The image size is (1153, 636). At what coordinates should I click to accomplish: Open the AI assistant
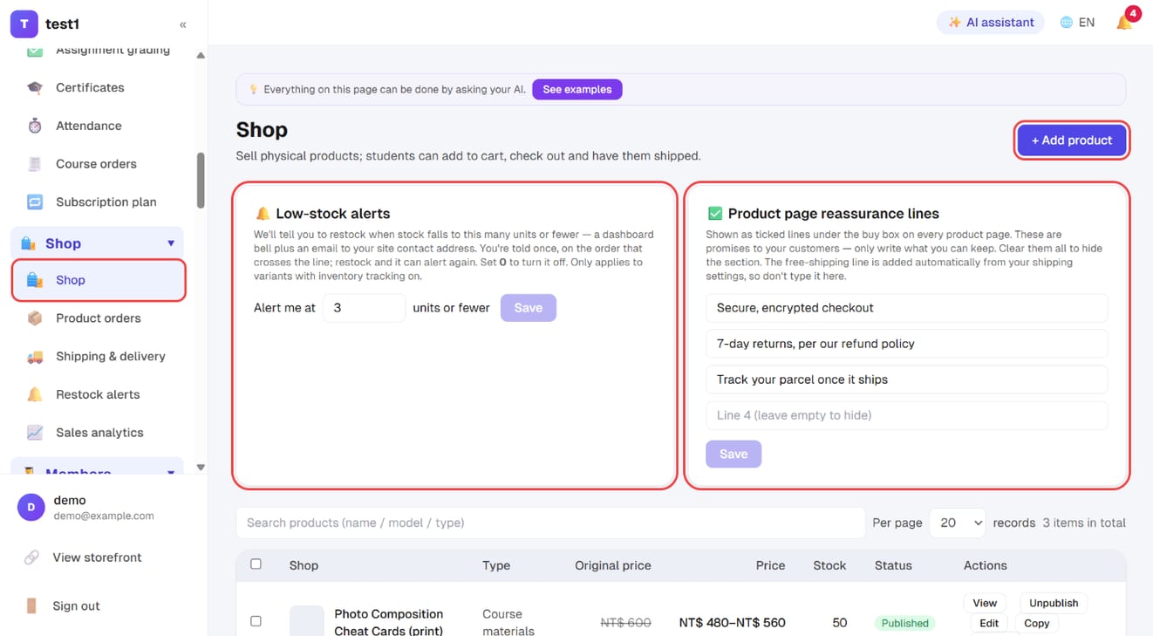pyautogui.click(x=991, y=23)
